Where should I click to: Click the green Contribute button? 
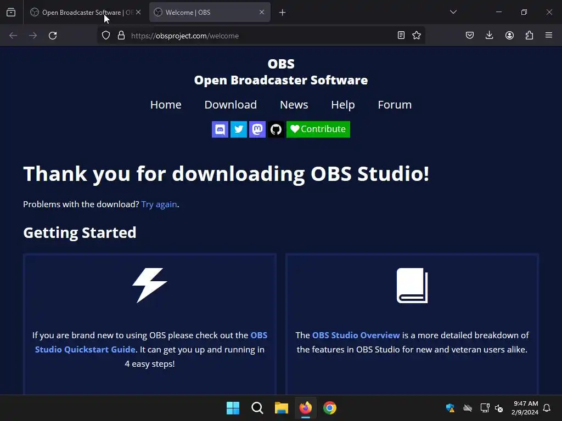[x=318, y=129]
